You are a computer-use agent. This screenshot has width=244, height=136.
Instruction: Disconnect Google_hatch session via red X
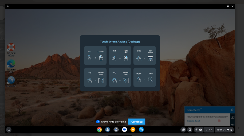pyautogui.click(x=219, y=121)
